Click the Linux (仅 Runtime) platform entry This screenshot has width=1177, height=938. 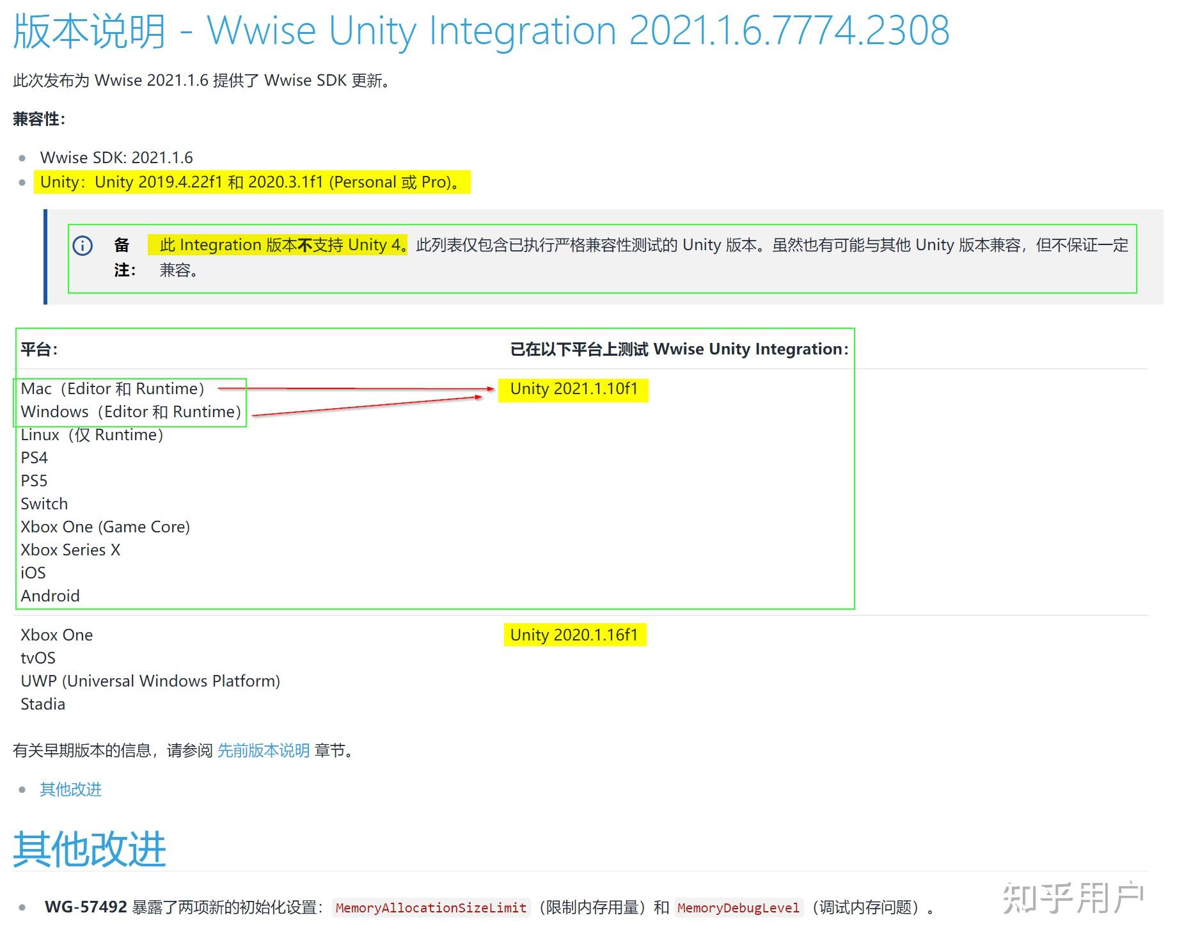click(91, 434)
